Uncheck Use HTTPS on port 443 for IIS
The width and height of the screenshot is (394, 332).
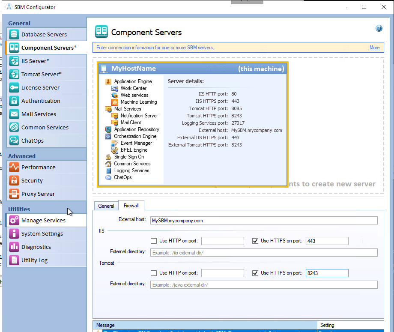[255, 241]
